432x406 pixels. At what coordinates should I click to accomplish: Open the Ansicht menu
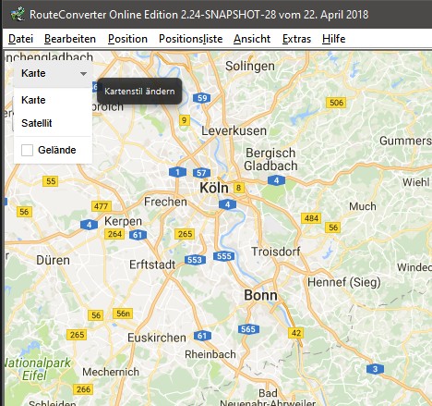(x=252, y=39)
